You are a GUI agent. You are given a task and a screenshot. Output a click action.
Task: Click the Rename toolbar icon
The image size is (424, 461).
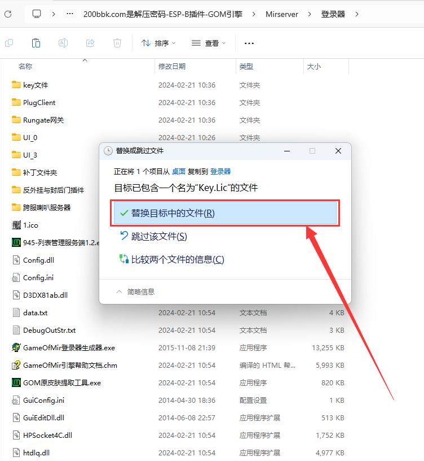coord(63,43)
